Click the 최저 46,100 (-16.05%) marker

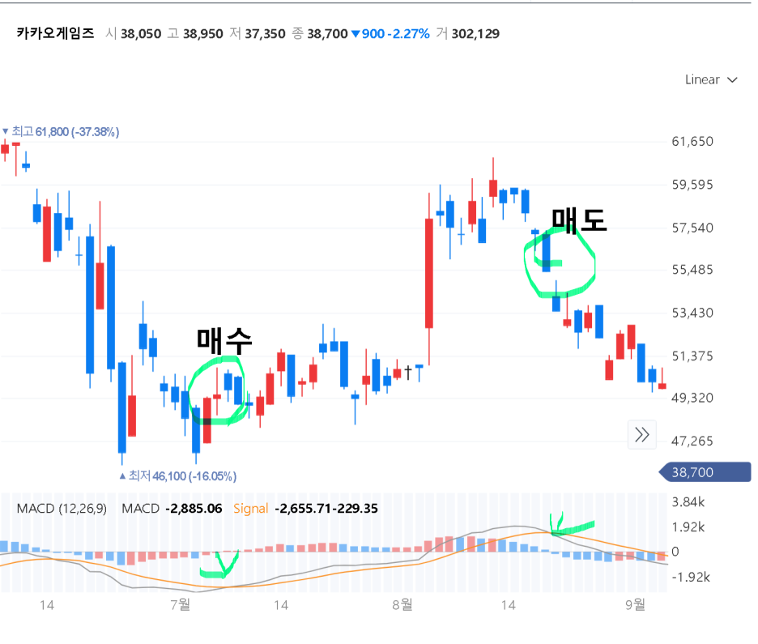(x=178, y=476)
